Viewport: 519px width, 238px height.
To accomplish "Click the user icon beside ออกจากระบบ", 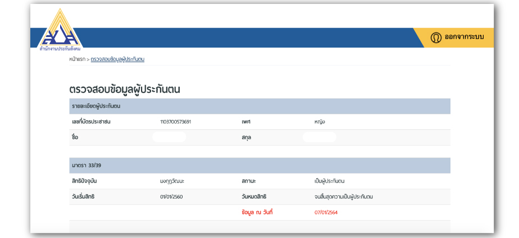I will [x=436, y=38].
